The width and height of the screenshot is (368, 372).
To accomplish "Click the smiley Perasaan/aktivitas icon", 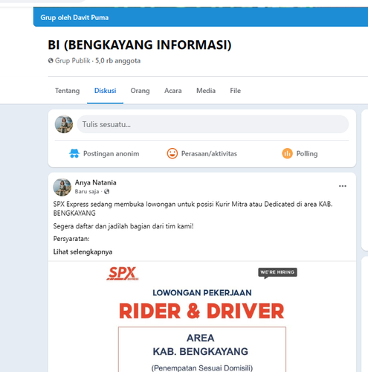I will pos(172,153).
